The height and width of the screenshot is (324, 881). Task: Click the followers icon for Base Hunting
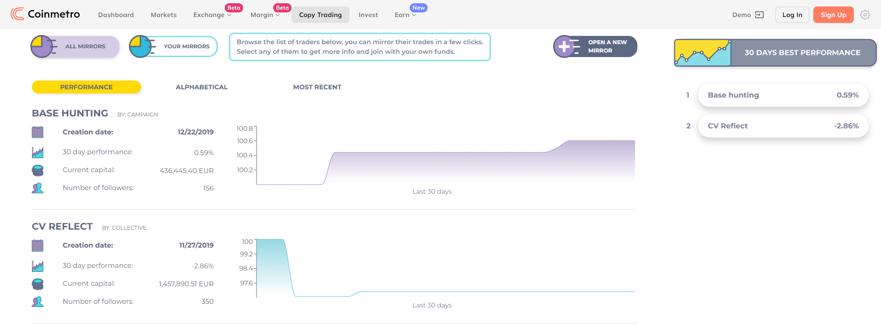(x=38, y=188)
